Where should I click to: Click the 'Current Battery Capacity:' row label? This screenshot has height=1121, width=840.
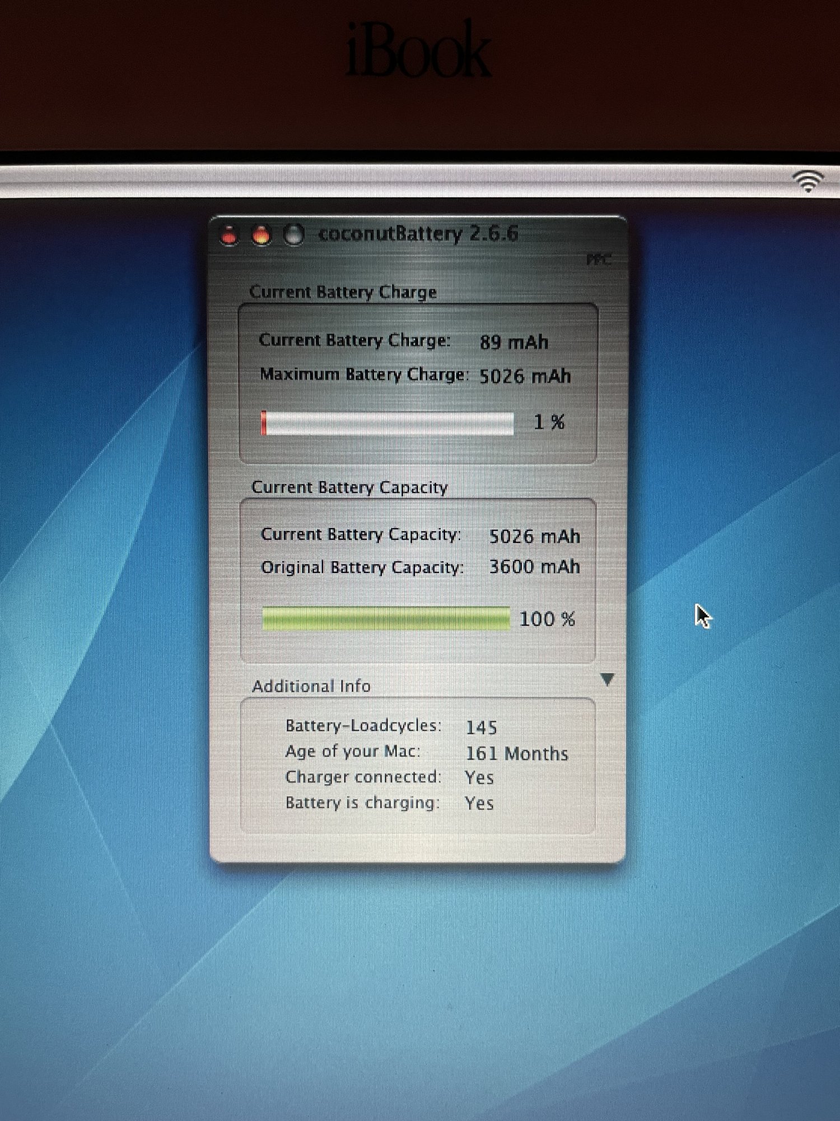pyautogui.click(x=361, y=535)
